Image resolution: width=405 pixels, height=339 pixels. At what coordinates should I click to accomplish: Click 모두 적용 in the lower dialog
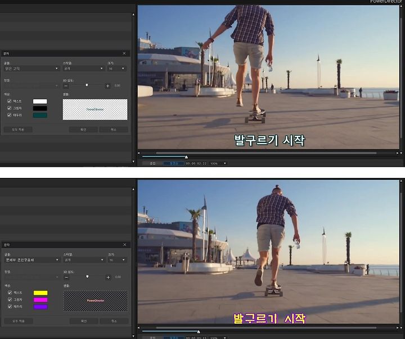click(19, 321)
